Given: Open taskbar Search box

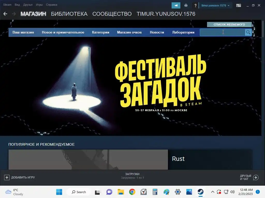Looking at the screenshot, I should [x=79, y=192].
